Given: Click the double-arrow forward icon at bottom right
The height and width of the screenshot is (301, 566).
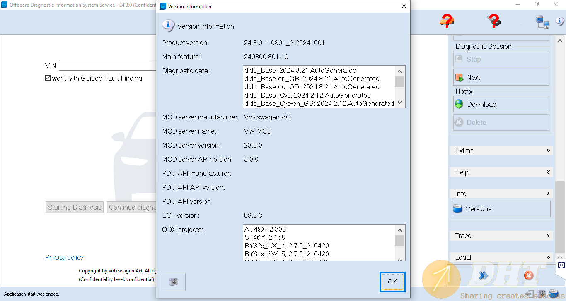Looking at the screenshot, I should coord(483,275).
